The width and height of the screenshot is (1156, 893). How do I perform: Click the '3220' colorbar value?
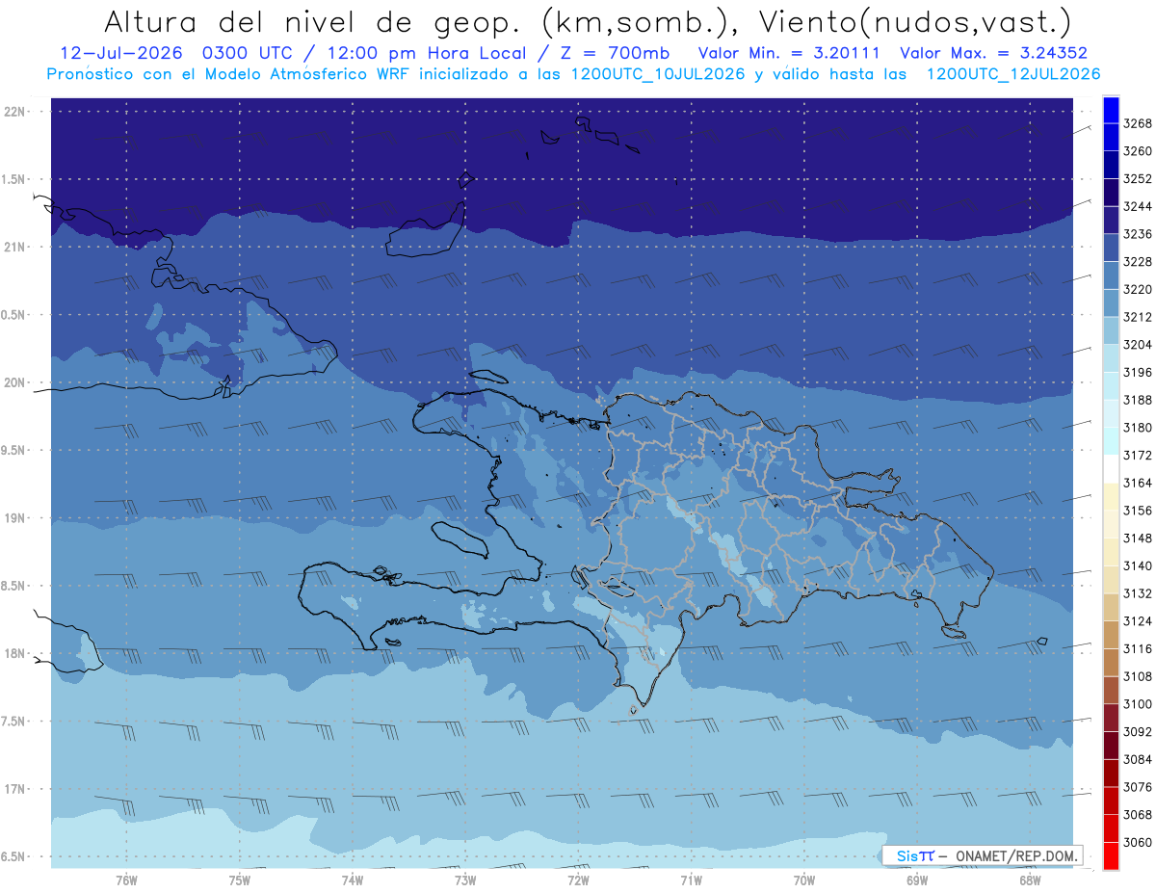coord(1138,289)
